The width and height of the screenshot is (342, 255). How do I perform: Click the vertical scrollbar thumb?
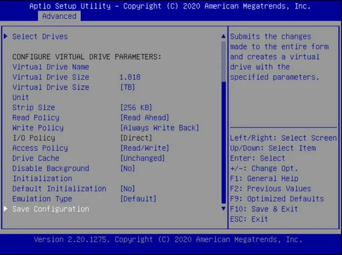(x=223, y=62)
